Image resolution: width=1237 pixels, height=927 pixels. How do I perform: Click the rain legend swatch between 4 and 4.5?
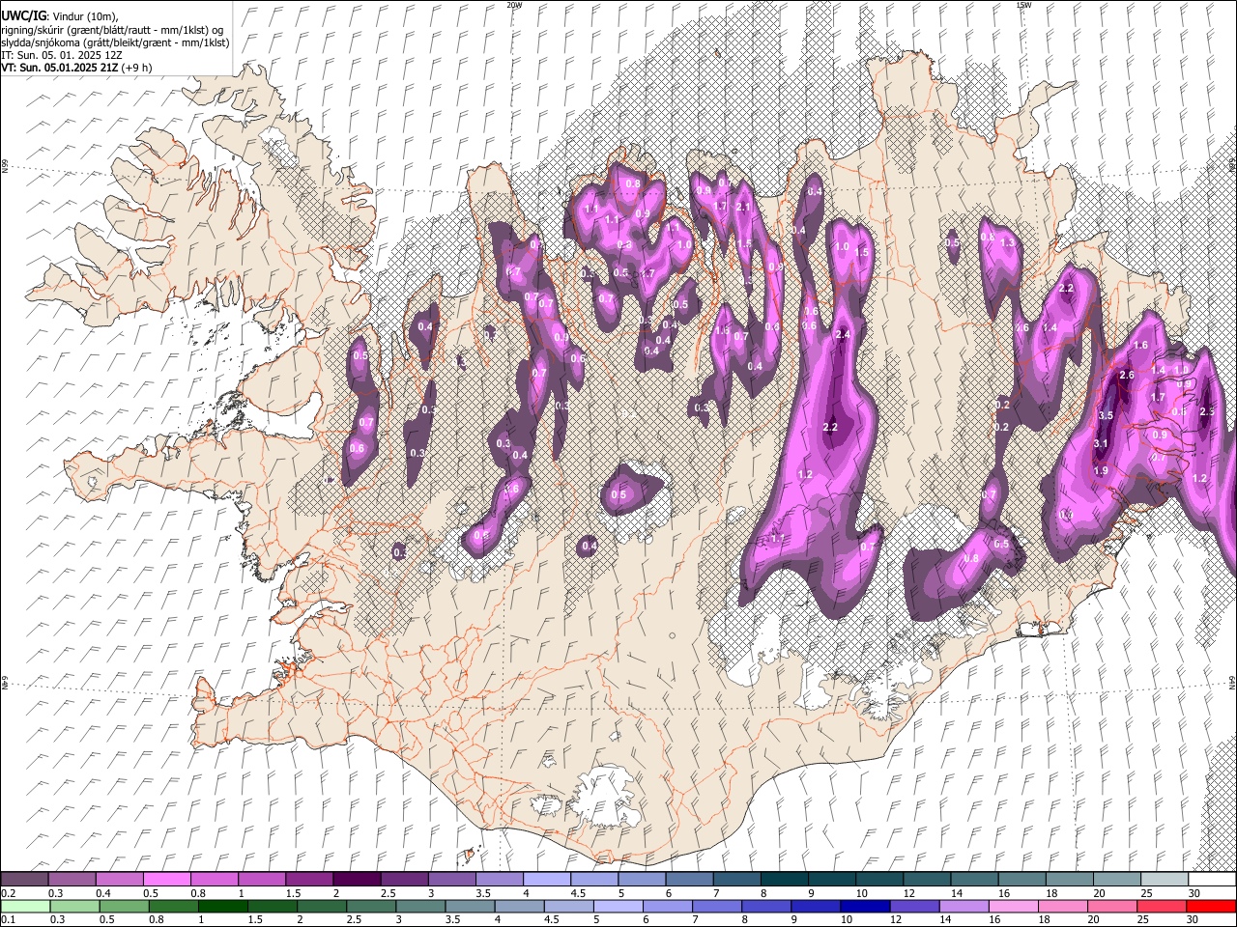click(519, 906)
